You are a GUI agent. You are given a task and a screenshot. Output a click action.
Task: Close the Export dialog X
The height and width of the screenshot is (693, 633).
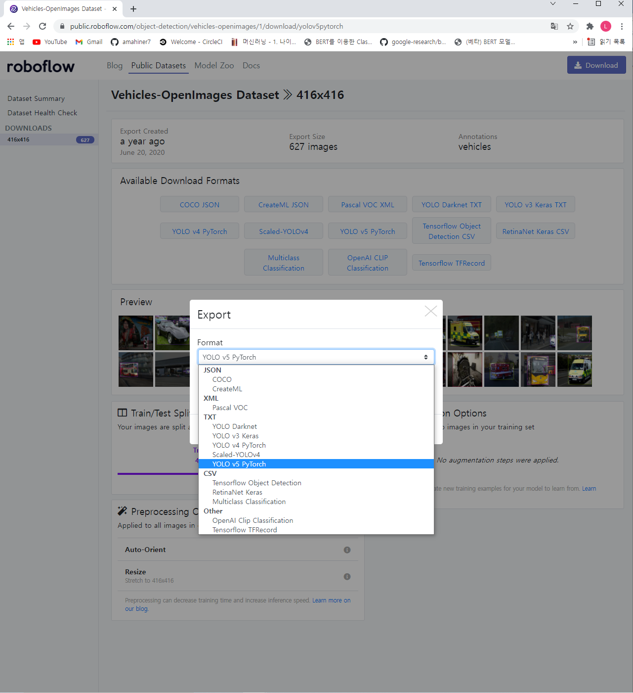(x=431, y=311)
